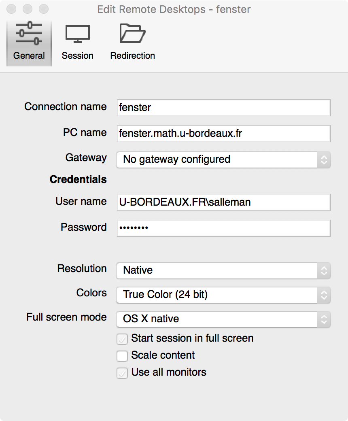The image size is (348, 421).
Task: Open the Session monitor icon
Action: coord(78,34)
